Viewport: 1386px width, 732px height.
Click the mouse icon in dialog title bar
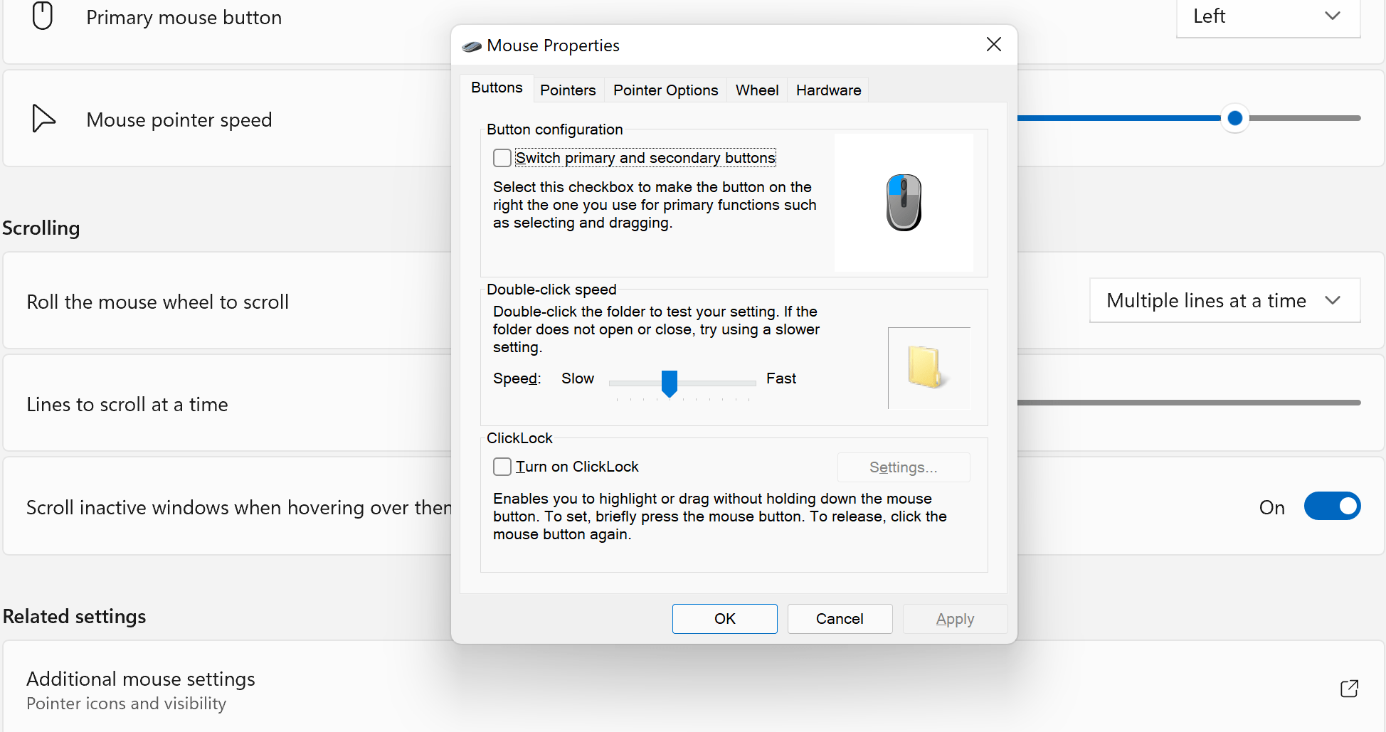(471, 45)
